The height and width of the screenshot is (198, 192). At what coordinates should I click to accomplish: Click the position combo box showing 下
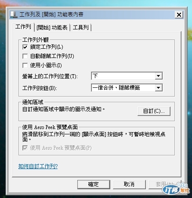(127, 76)
